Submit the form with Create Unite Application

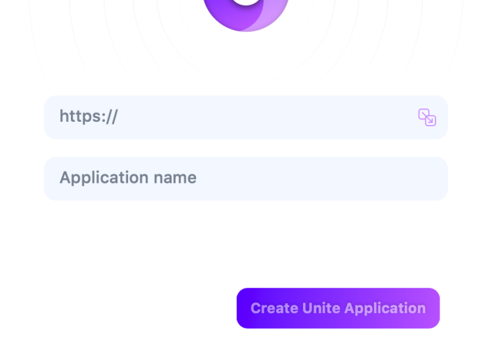338,308
